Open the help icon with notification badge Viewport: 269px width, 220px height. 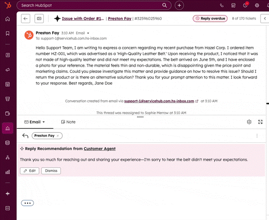pos(245,5)
